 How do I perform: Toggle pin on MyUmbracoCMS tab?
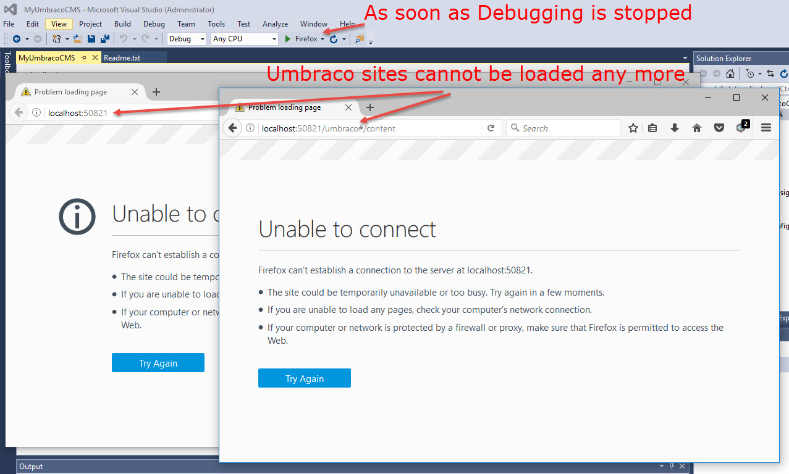(x=84, y=58)
